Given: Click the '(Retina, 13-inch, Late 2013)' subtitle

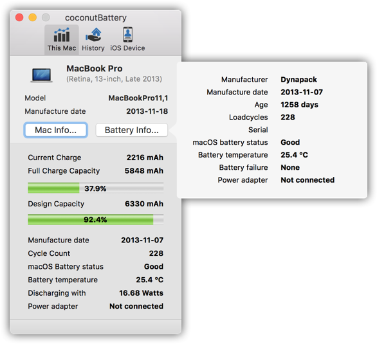Looking at the screenshot, I should (115, 79).
